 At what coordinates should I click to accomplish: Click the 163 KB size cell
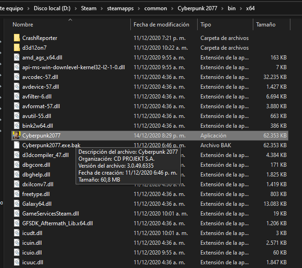point(278,58)
